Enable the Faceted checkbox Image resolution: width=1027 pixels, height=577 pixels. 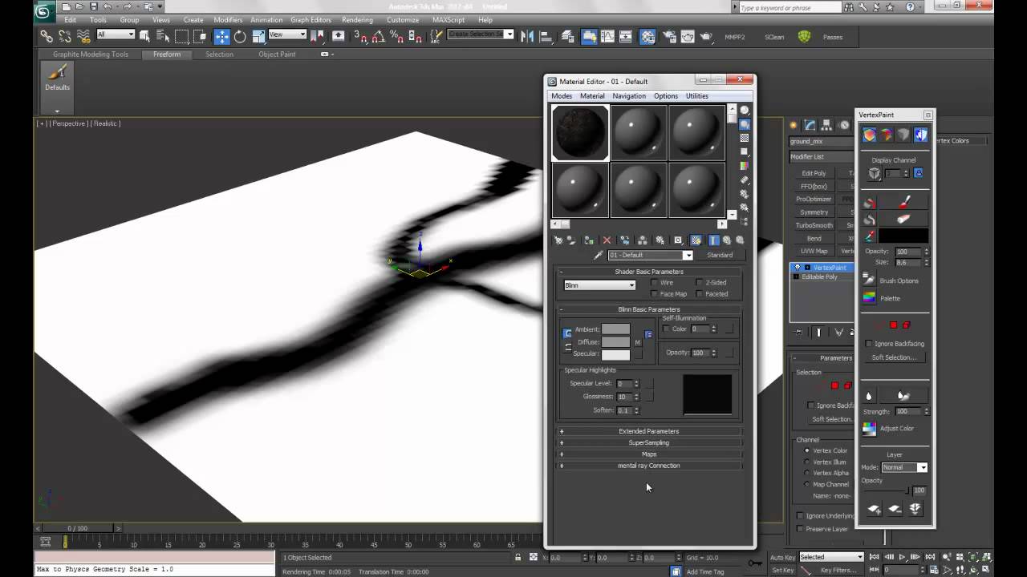(x=699, y=294)
